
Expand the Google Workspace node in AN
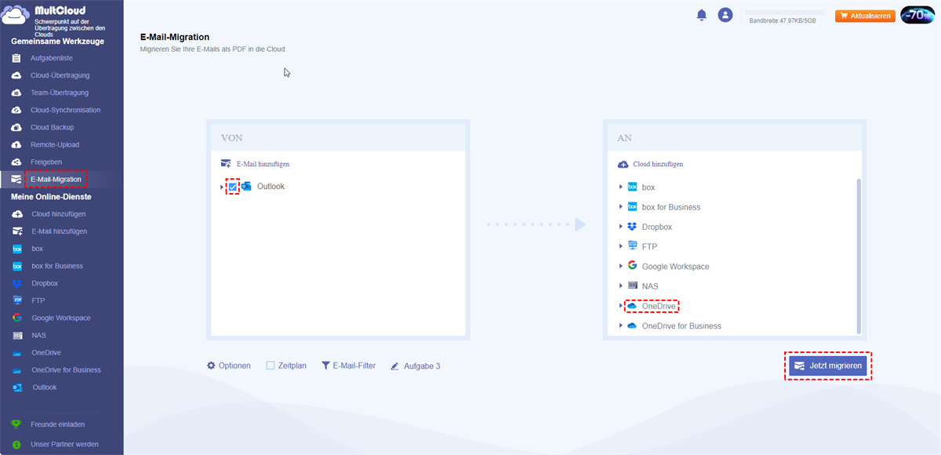point(621,266)
